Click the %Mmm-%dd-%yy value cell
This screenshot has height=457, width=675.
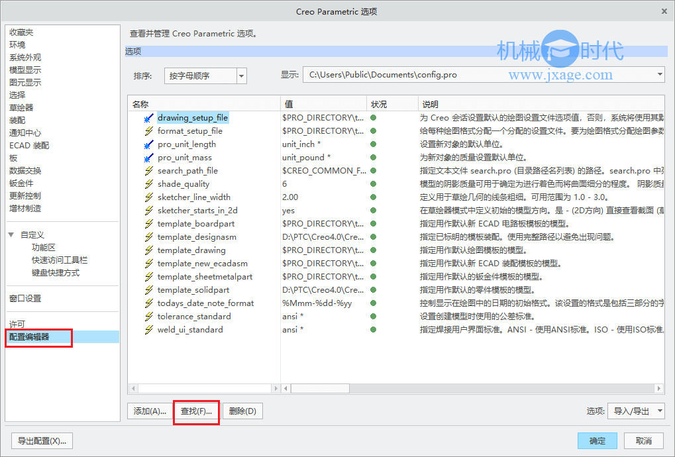317,303
